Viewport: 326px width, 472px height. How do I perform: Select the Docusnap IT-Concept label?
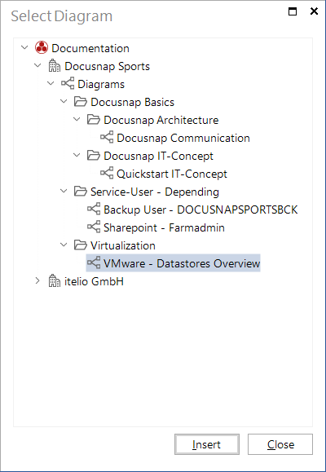159,156
